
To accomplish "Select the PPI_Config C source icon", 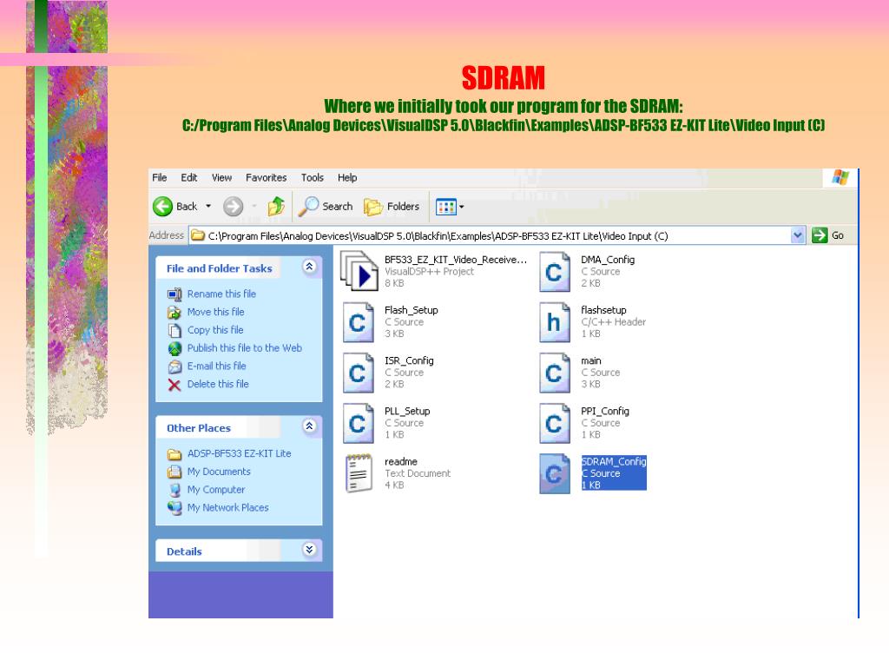I will coord(555,423).
